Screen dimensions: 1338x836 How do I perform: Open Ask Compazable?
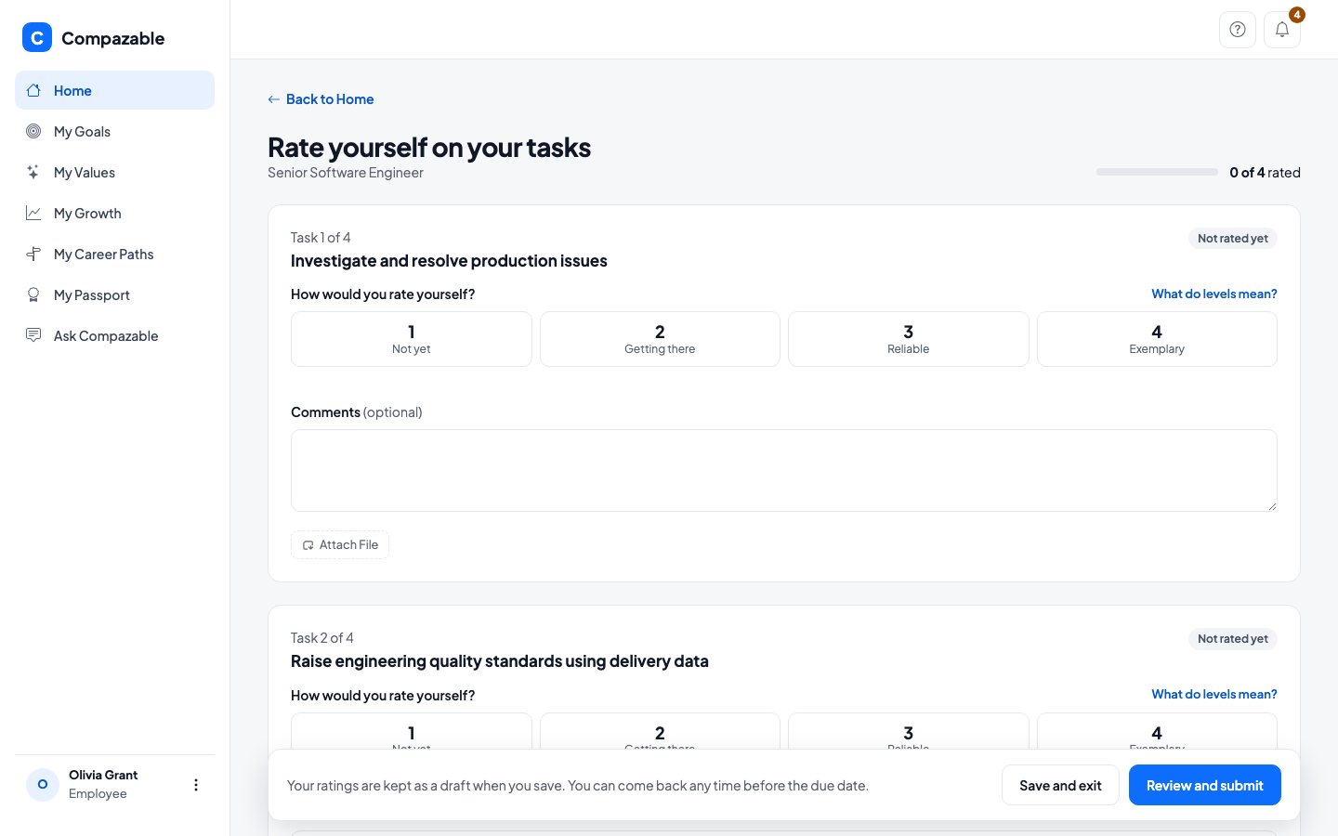pyautogui.click(x=114, y=335)
